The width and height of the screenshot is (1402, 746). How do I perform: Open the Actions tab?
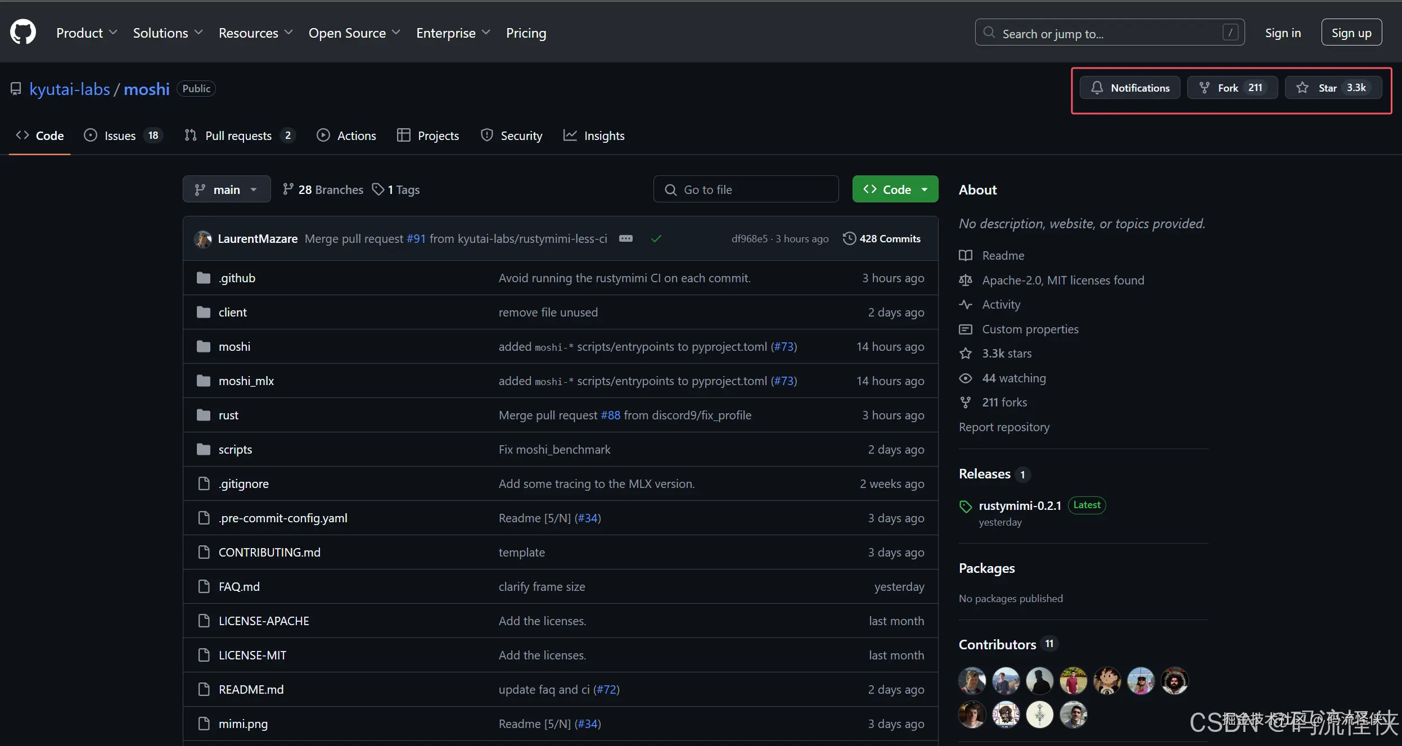[346, 135]
